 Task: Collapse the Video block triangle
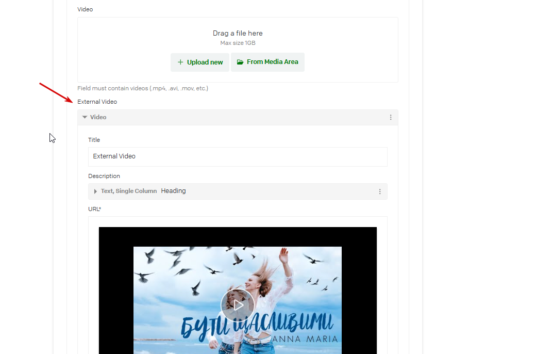(x=85, y=117)
